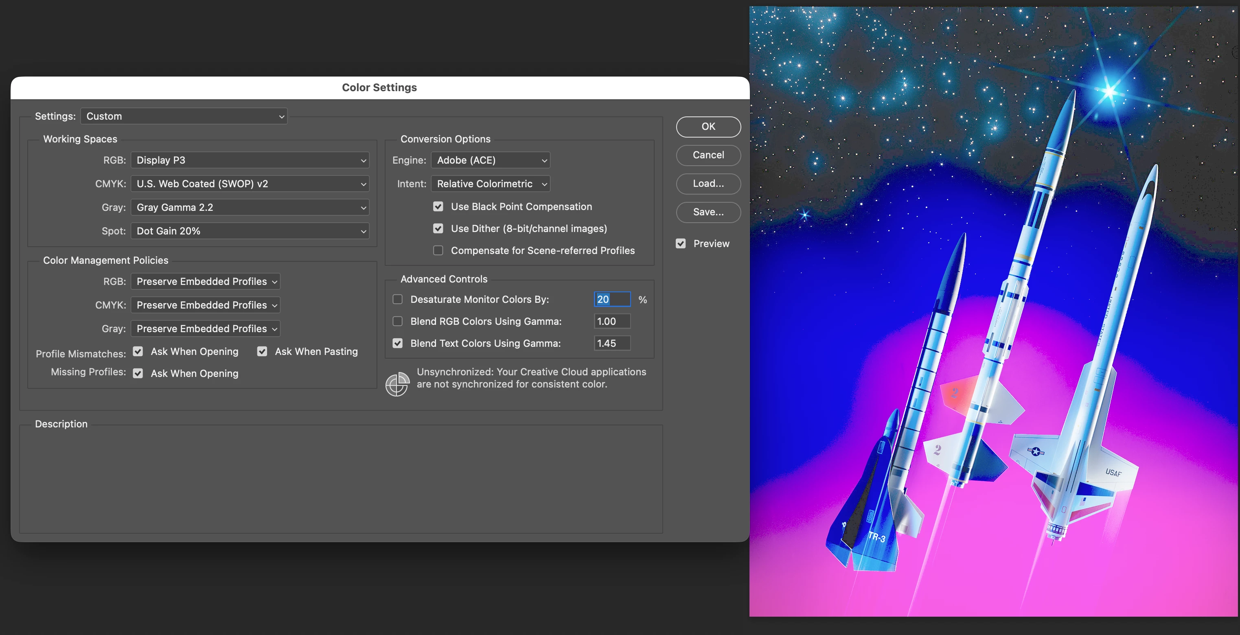
Task: Open the RGB color management policy dropdown
Action: tap(206, 282)
